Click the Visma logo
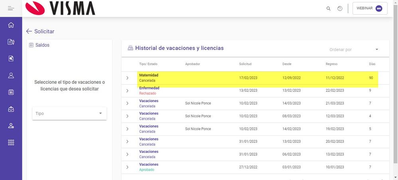Screen dimensions: 398x180 (x=60, y=8)
